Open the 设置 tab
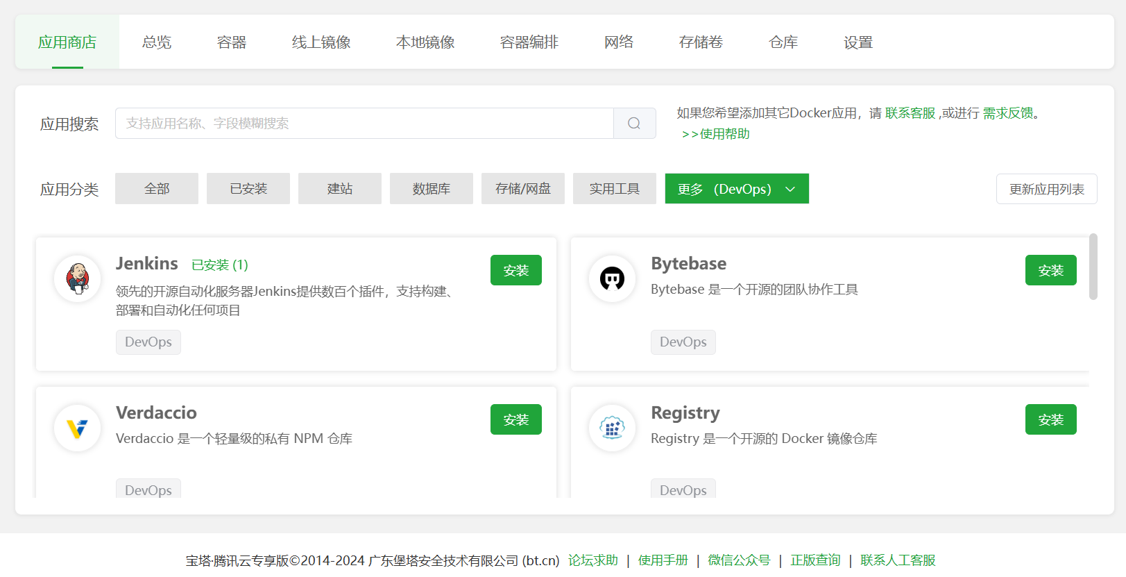The image size is (1126, 577). coord(858,42)
